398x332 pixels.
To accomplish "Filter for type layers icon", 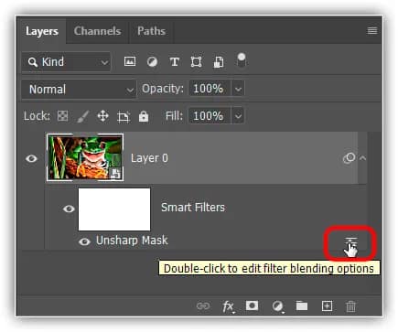I will tap(174, 62).
